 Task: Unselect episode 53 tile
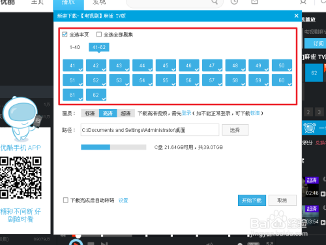(119, 80)
